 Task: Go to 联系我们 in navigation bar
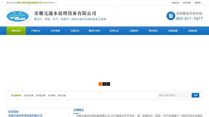tap(153, 31)
